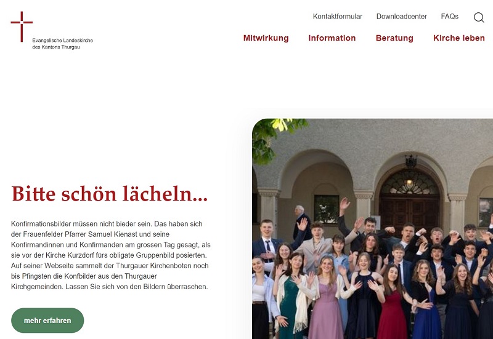Open the FAQs page

click(x=450, y=17)
